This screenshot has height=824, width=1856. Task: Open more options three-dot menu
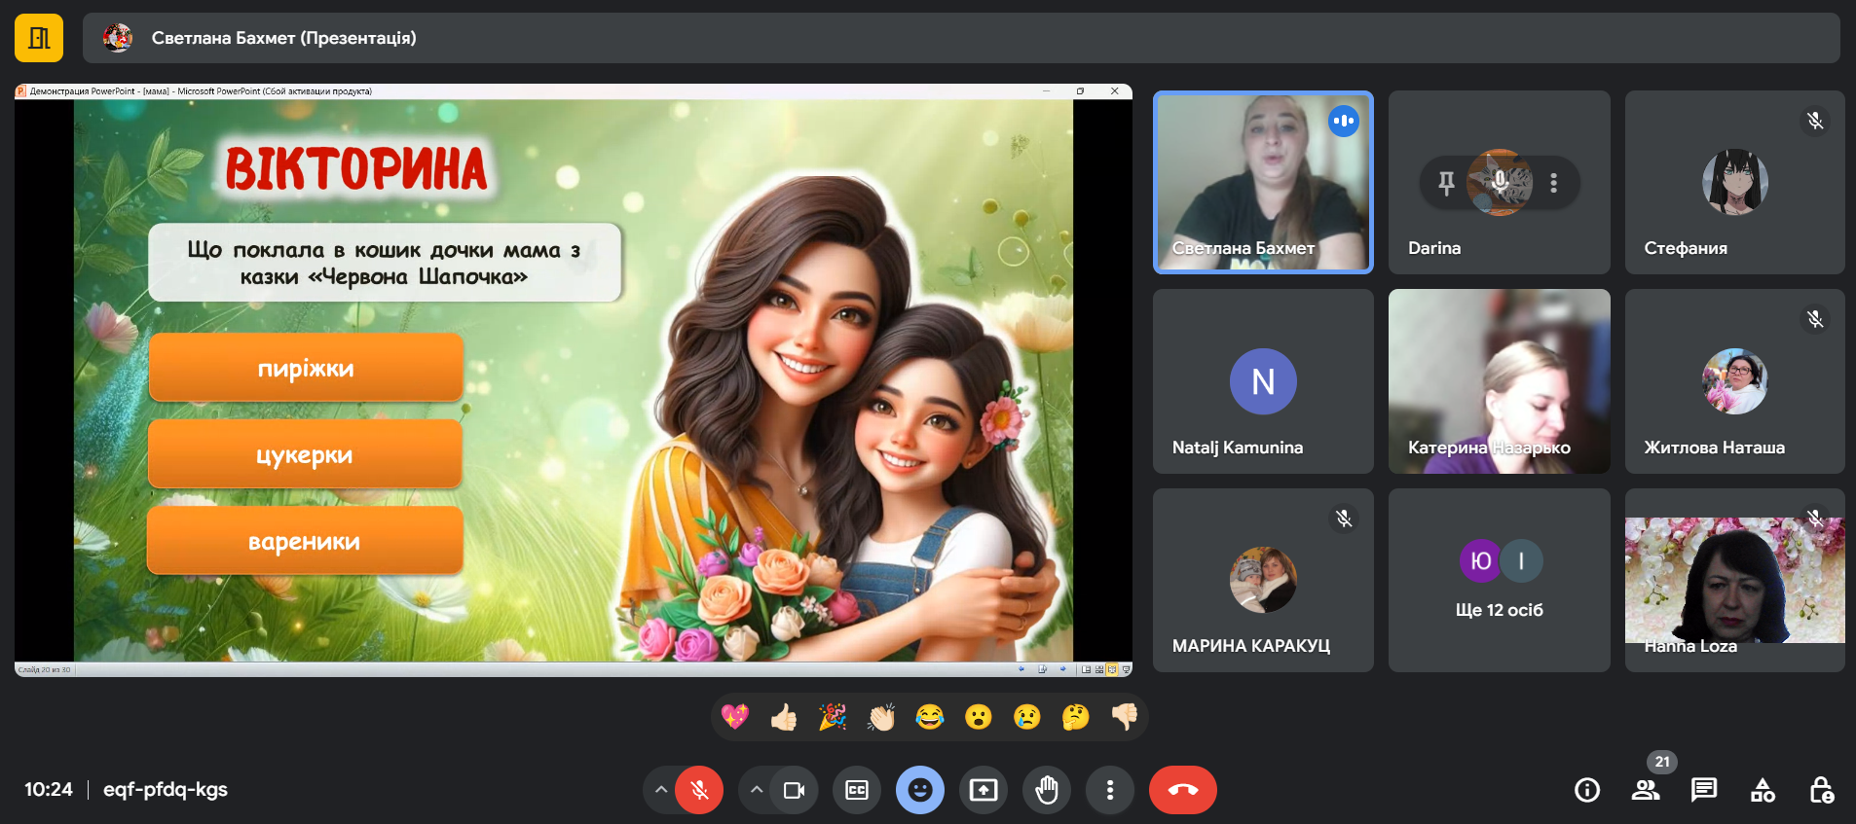pyautogui.click(x=1110, y=790)
